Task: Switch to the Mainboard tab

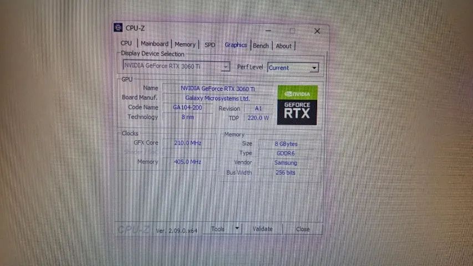Action: (155, 44)
